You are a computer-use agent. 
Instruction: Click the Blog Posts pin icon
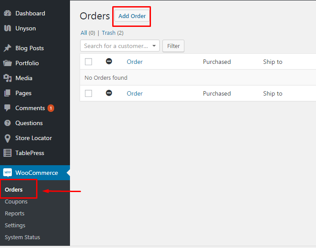[x=7, y=48]
